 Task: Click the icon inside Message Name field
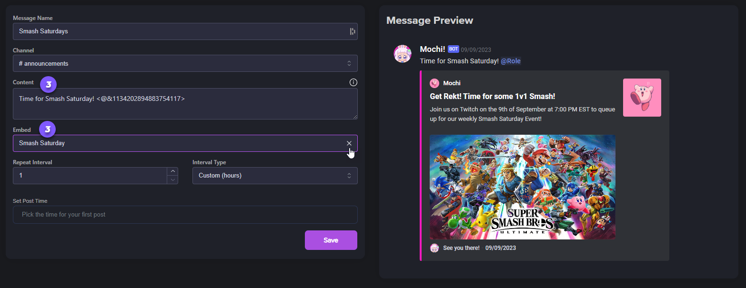(x=353, y=31)
